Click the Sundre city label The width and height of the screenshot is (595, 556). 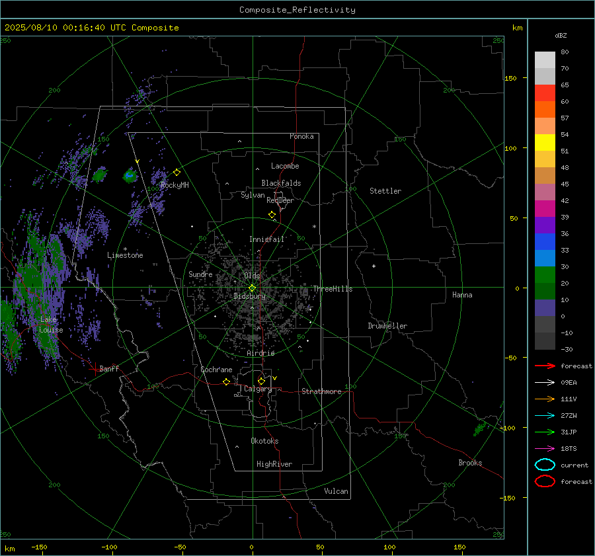[x=200, y=274]
